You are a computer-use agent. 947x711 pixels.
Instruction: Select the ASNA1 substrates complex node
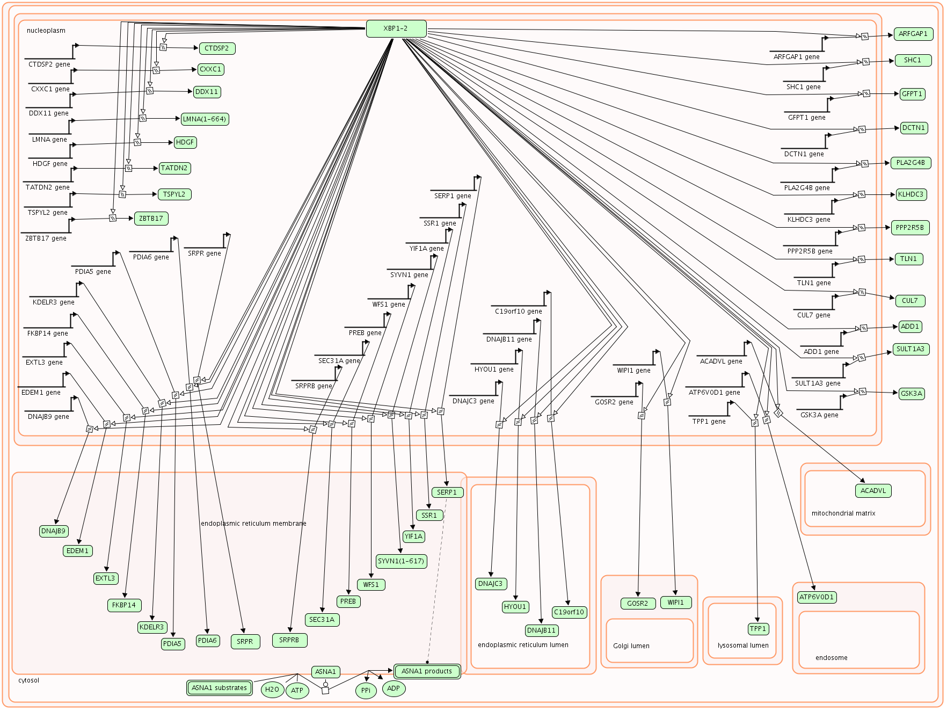tap(220, 688)
